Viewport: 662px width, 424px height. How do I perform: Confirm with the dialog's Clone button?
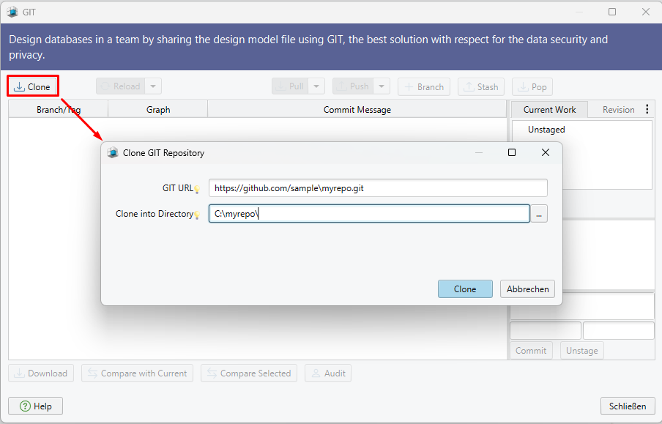(465, 289)
